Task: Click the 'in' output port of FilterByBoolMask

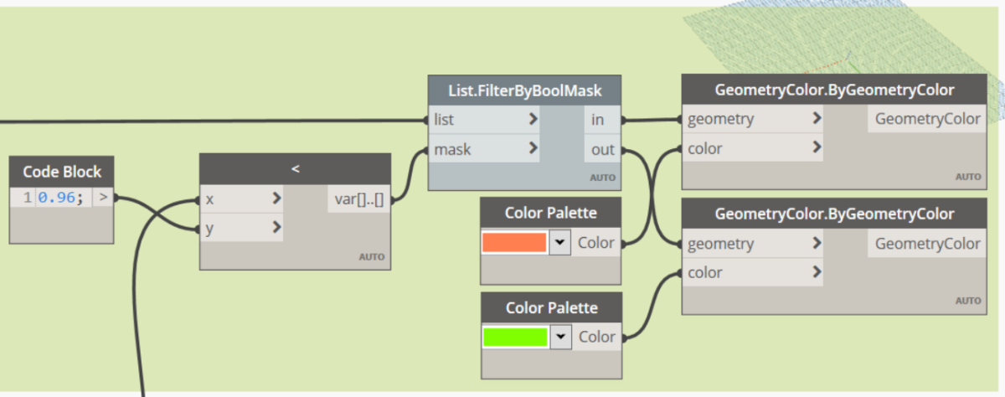Action: [603, 120]
